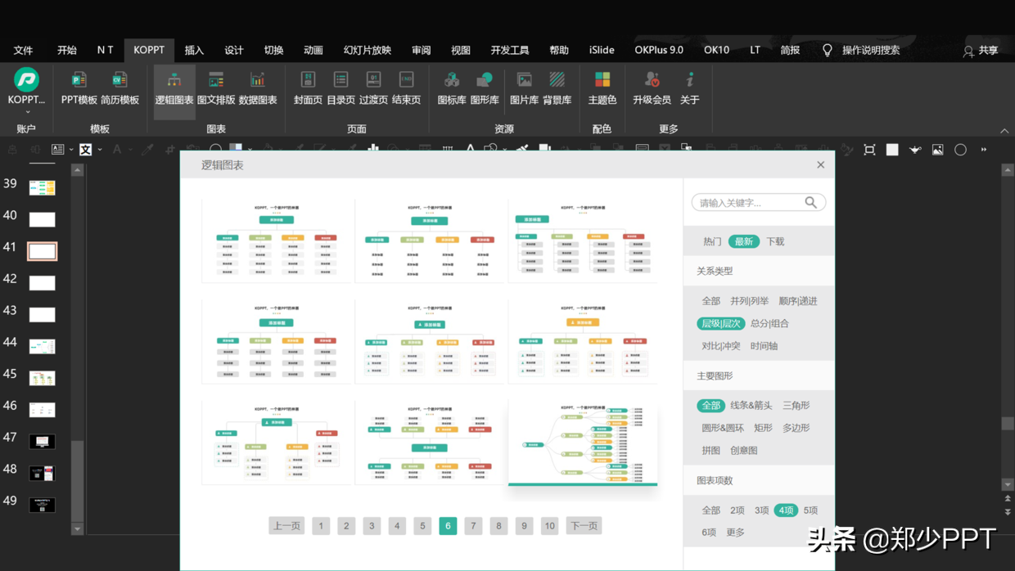Select the mind-map style chart thumbnail
1015x571 pixels.
[583, 443]
